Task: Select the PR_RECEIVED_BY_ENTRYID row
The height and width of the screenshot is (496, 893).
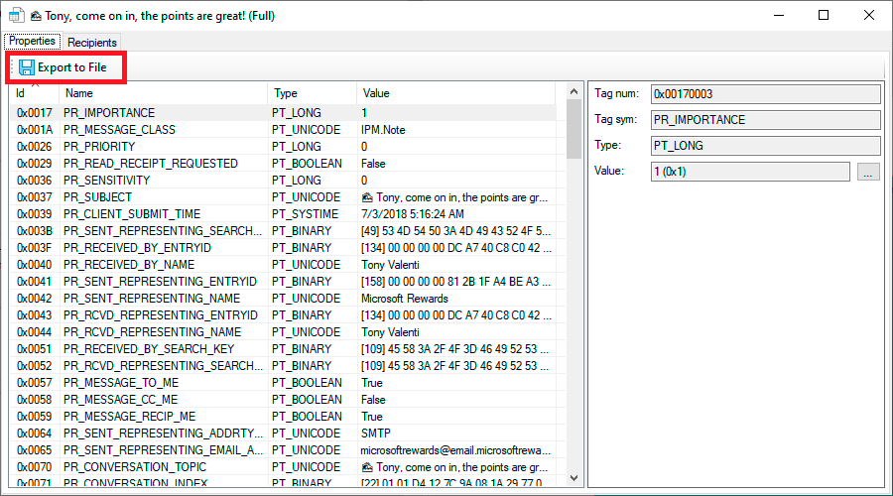Action: tap(283, 248)
